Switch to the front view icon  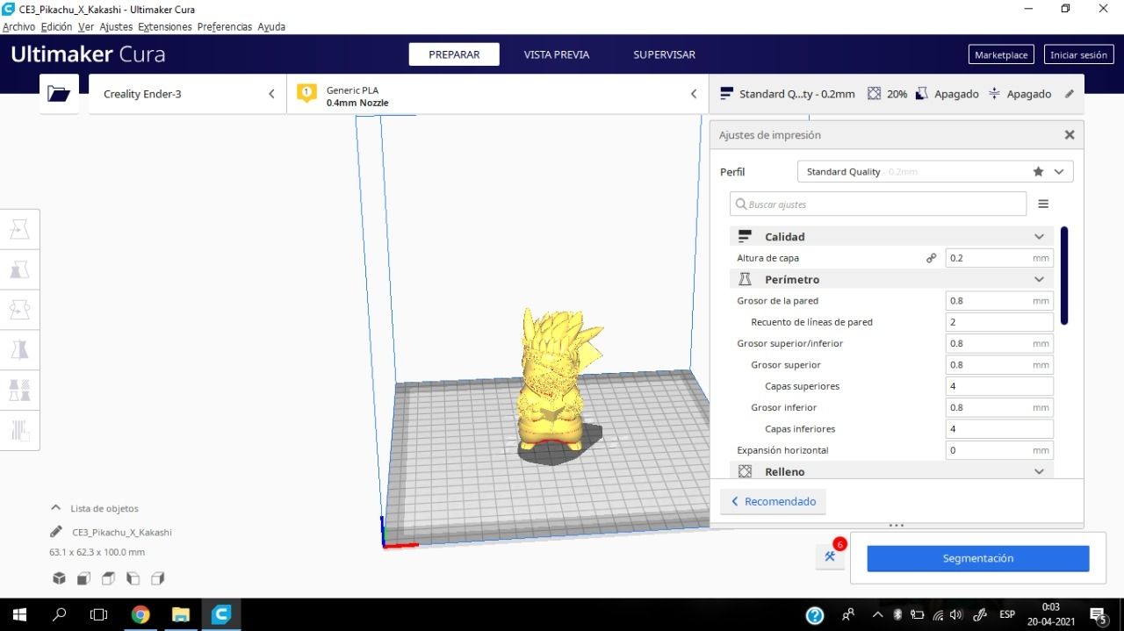(x=83, y=578)
